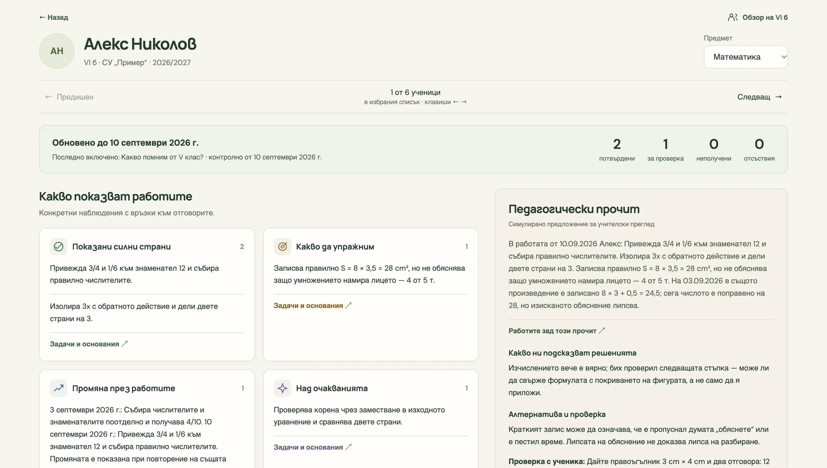Screen dimensions: 827x468
Task: Click the Какво показват работите heading
Action: (x=115, y=197)
